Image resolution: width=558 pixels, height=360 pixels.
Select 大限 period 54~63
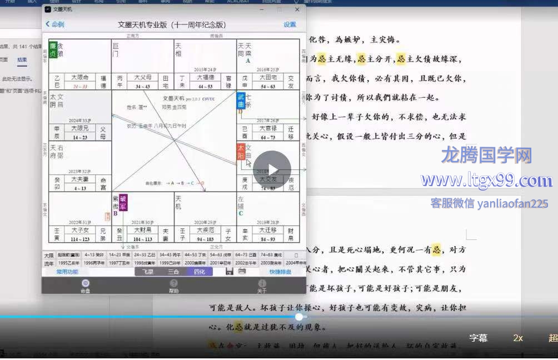pos(220,255)
